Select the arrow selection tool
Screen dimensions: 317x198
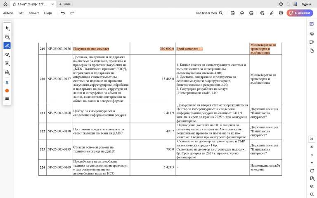tap(7, 28)
